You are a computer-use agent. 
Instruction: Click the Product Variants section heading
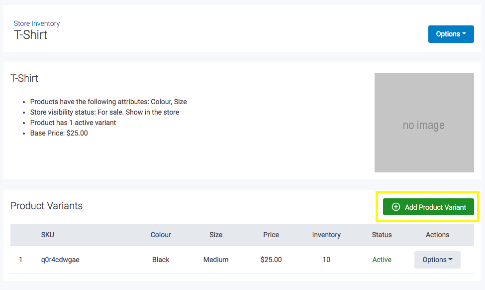pyautogui.click(x=47, y=206)
